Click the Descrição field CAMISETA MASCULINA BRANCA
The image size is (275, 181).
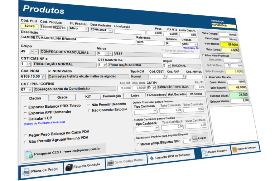(x=78, y=39)
